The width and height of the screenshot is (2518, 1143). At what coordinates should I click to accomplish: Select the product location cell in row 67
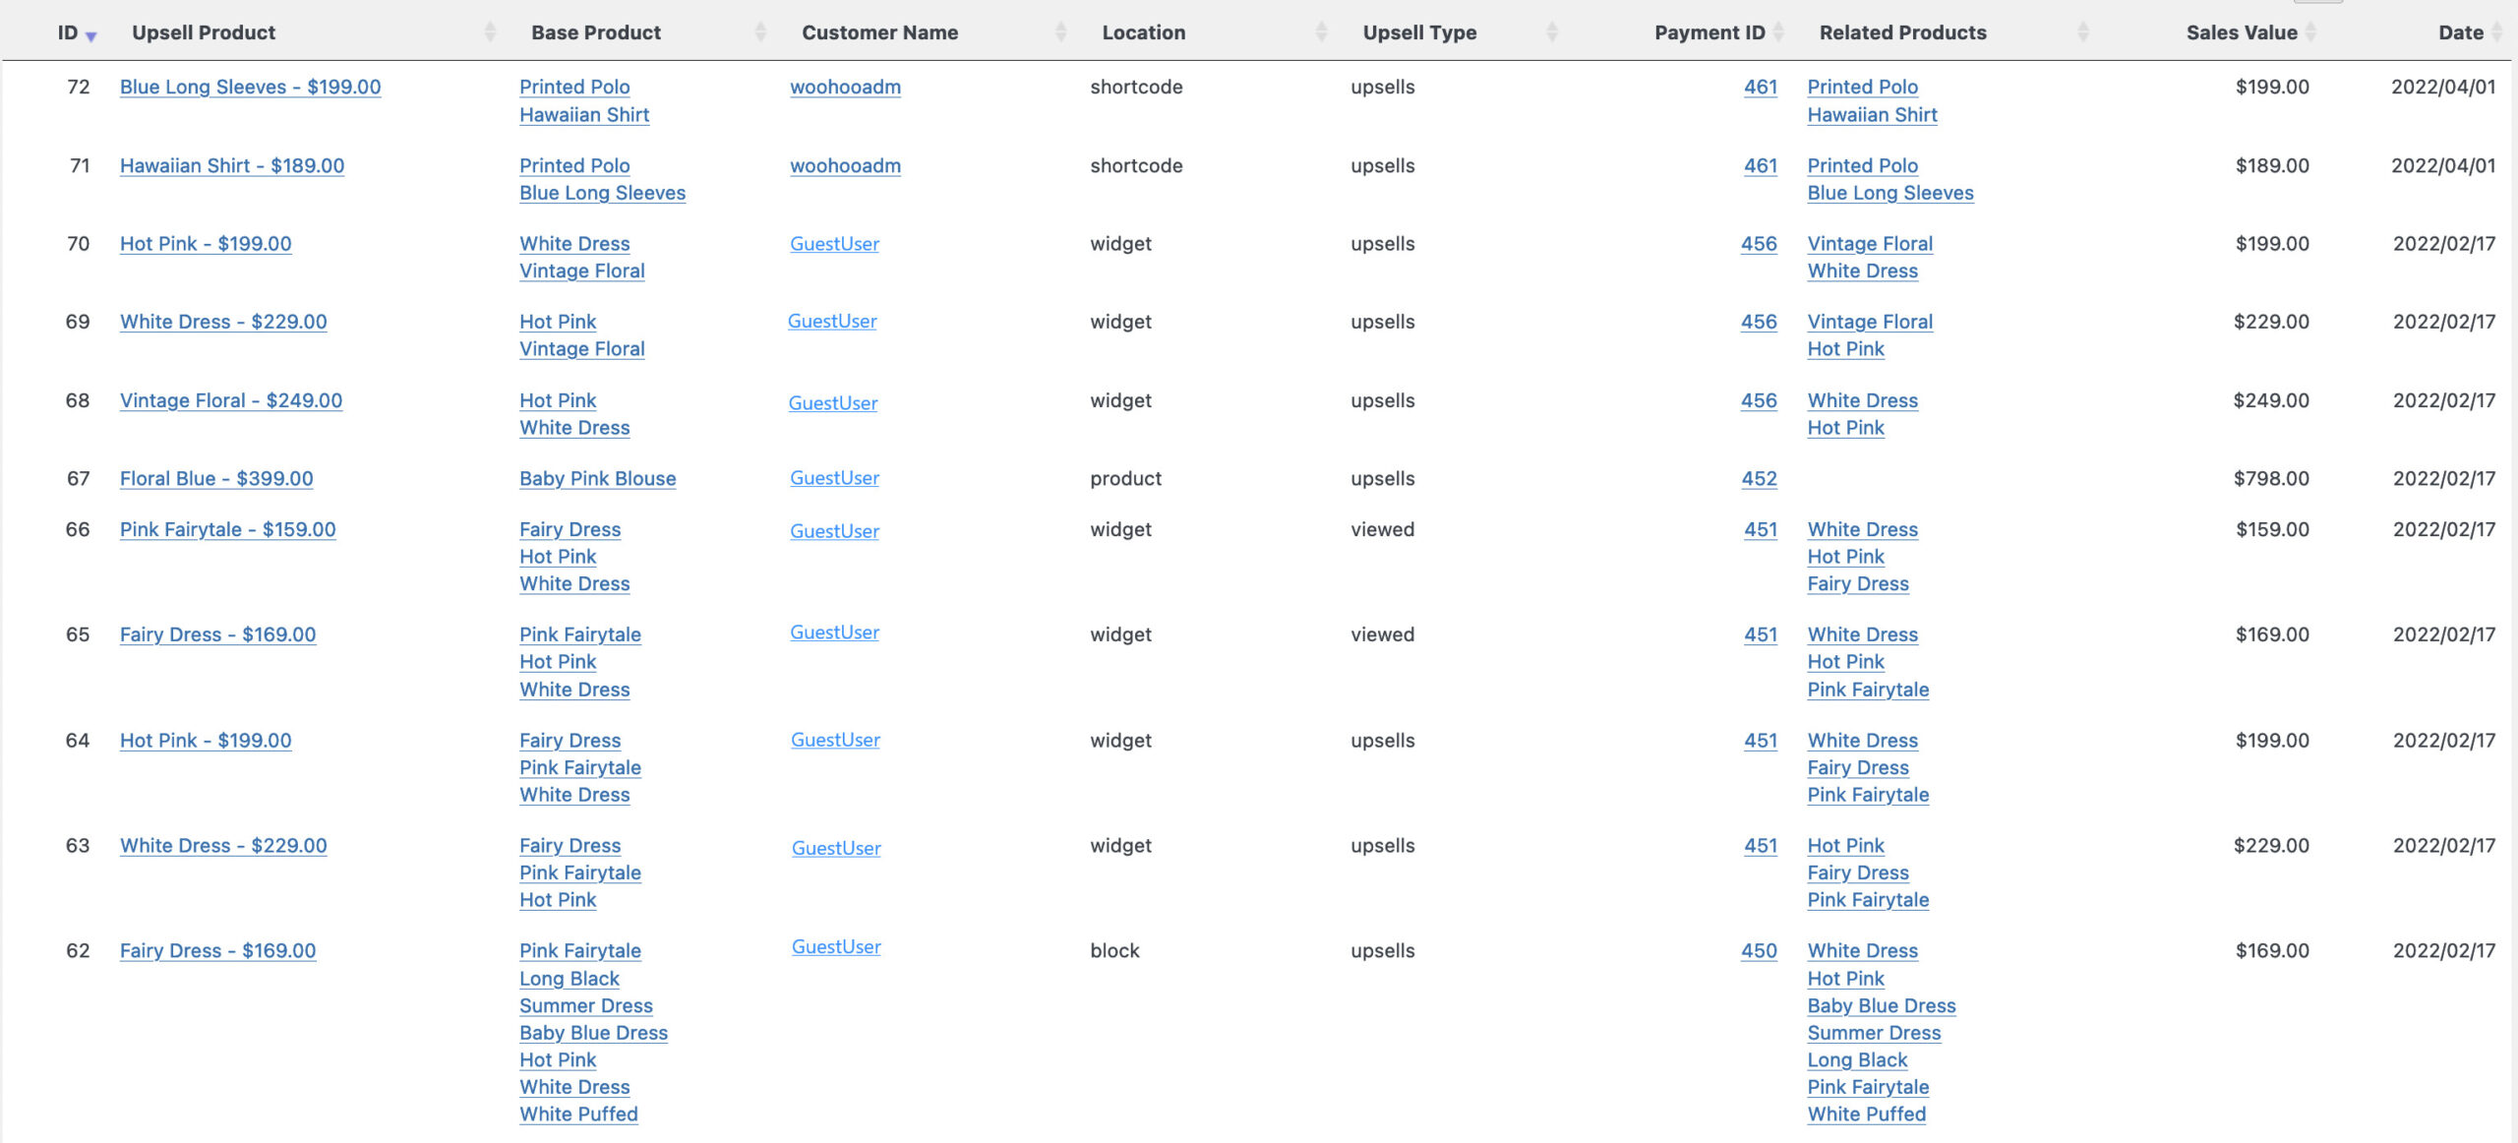[1125, 478]
